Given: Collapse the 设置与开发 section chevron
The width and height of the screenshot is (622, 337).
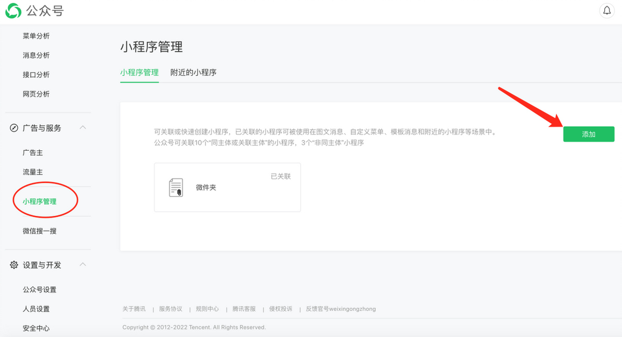Looking at the screenshot, I should 83,264.
